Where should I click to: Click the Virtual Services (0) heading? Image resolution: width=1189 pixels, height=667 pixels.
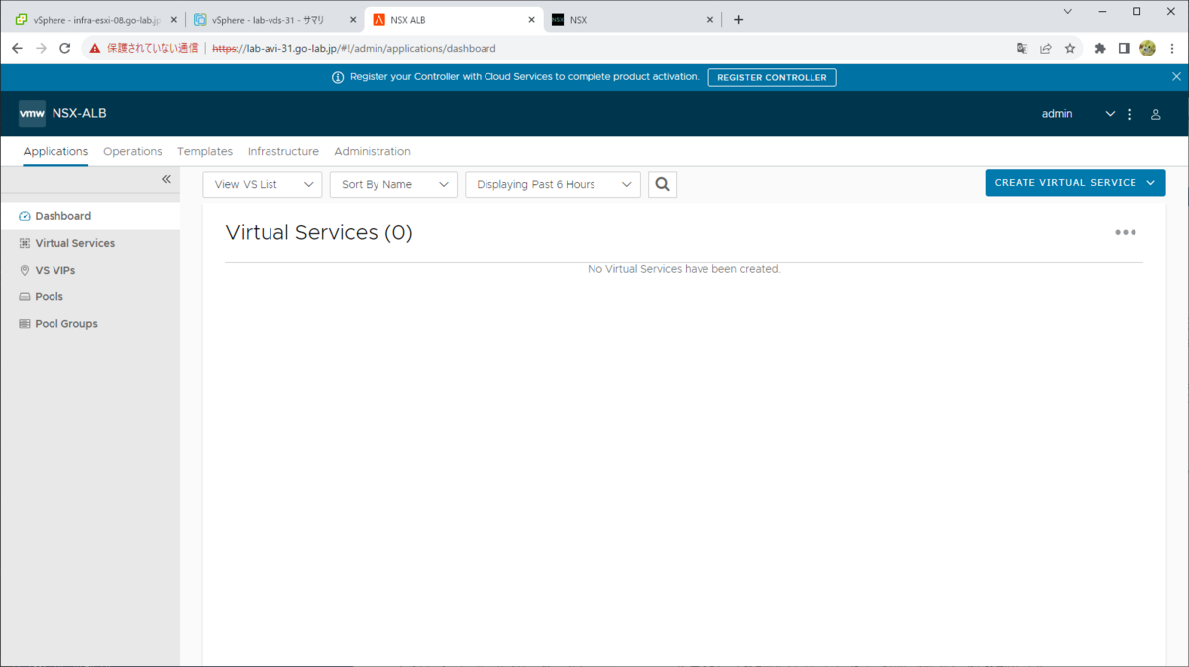click(319, 232)
